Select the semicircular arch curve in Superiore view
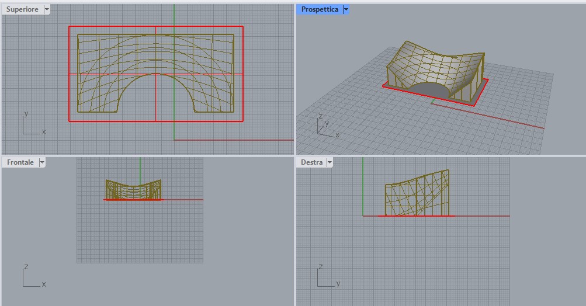 pyautogui.click(x=156, y=74)
